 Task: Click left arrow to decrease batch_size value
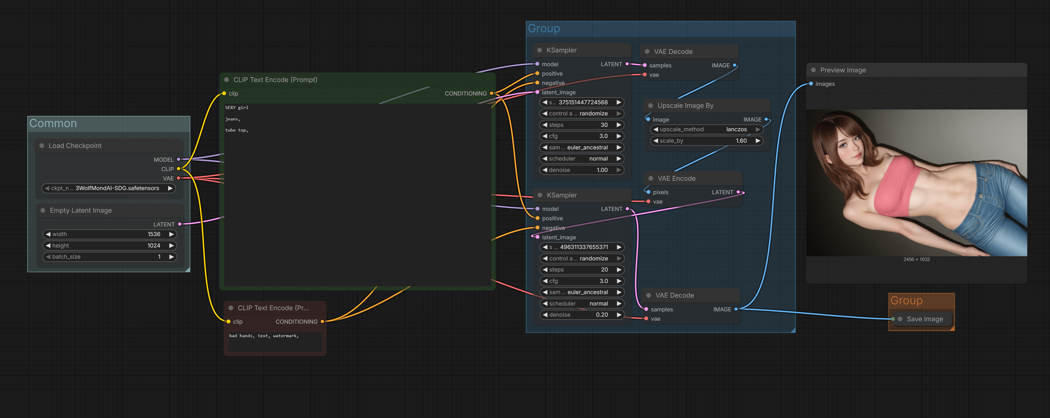coord(48,257)
